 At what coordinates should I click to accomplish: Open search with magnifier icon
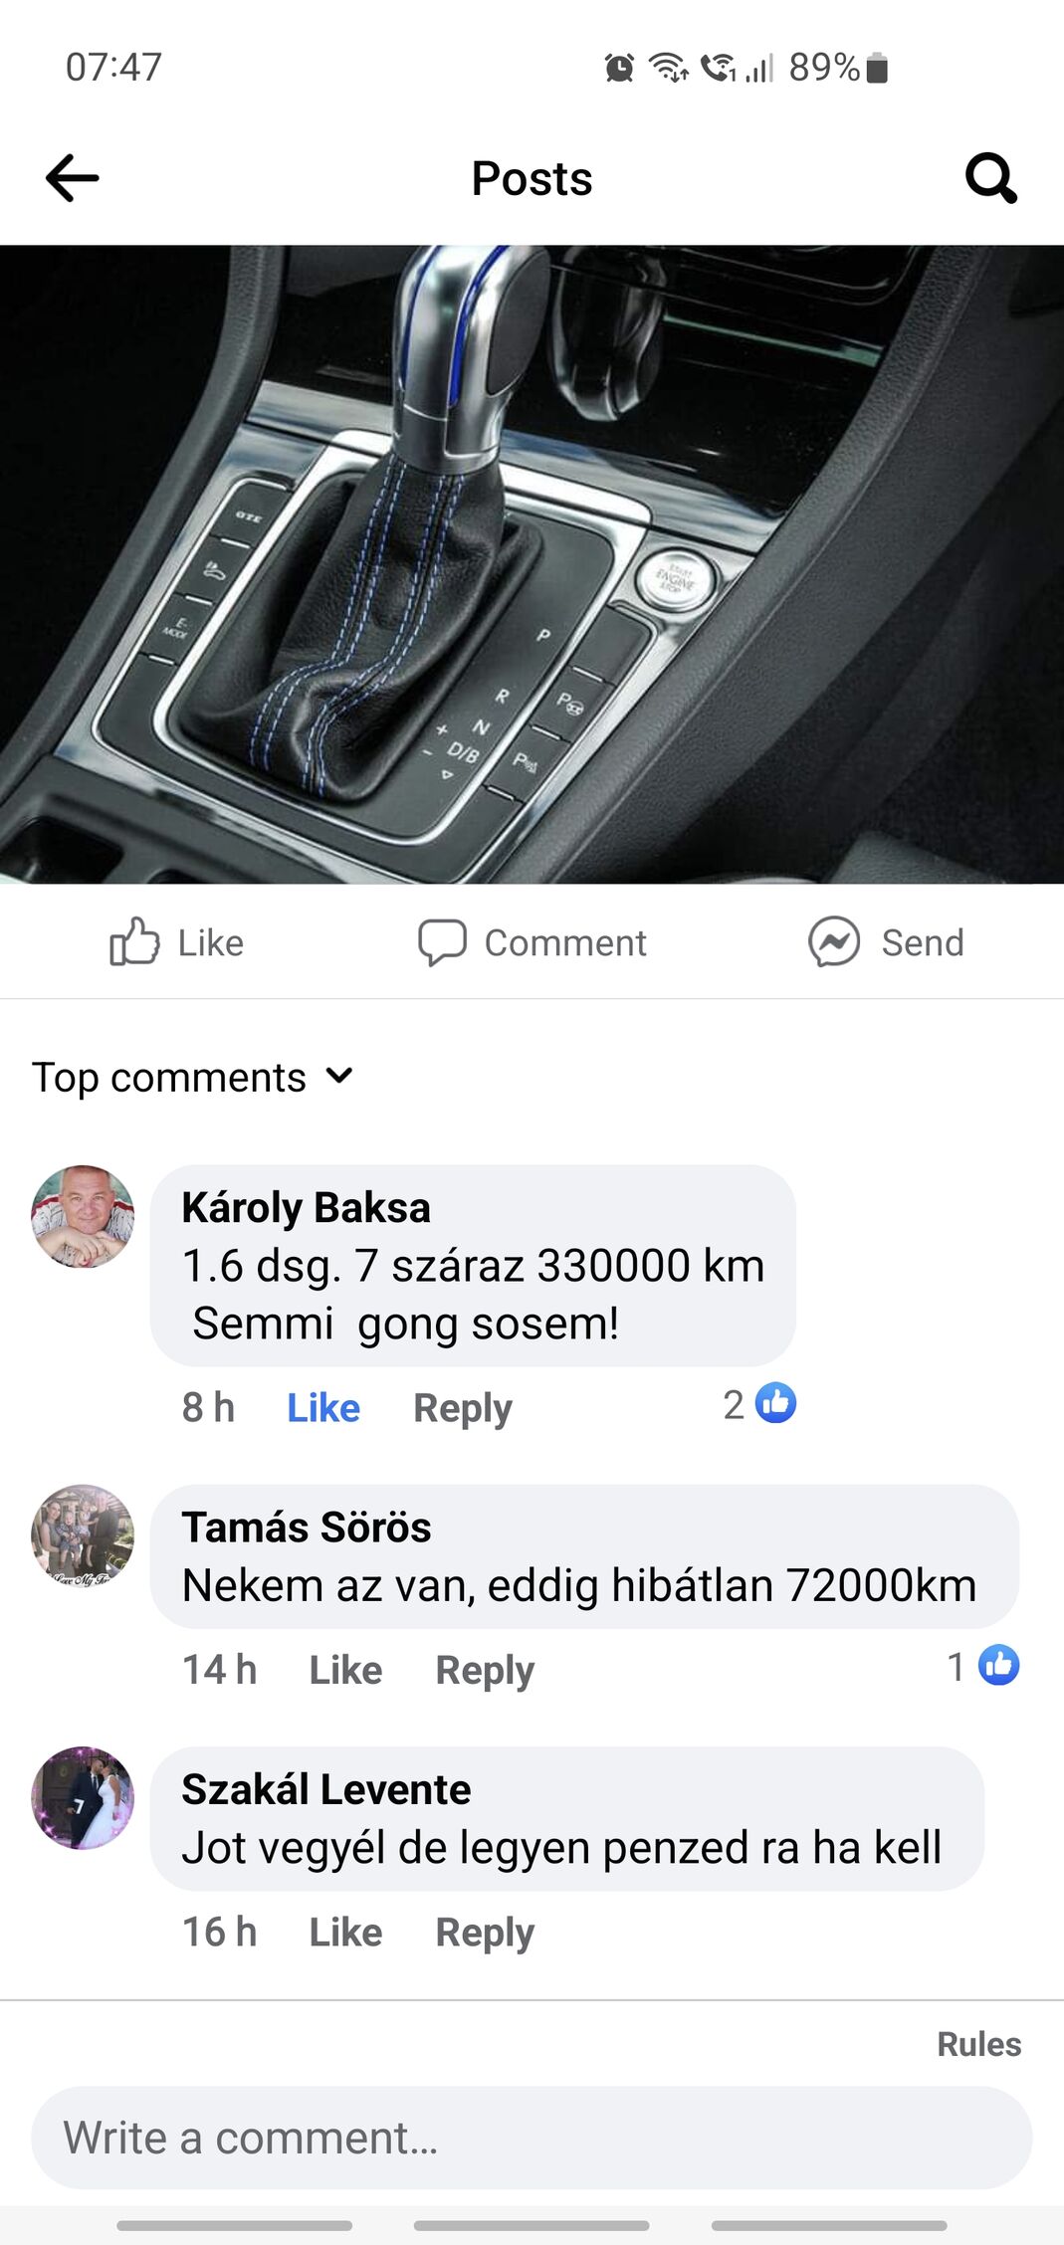coord(991,178)
